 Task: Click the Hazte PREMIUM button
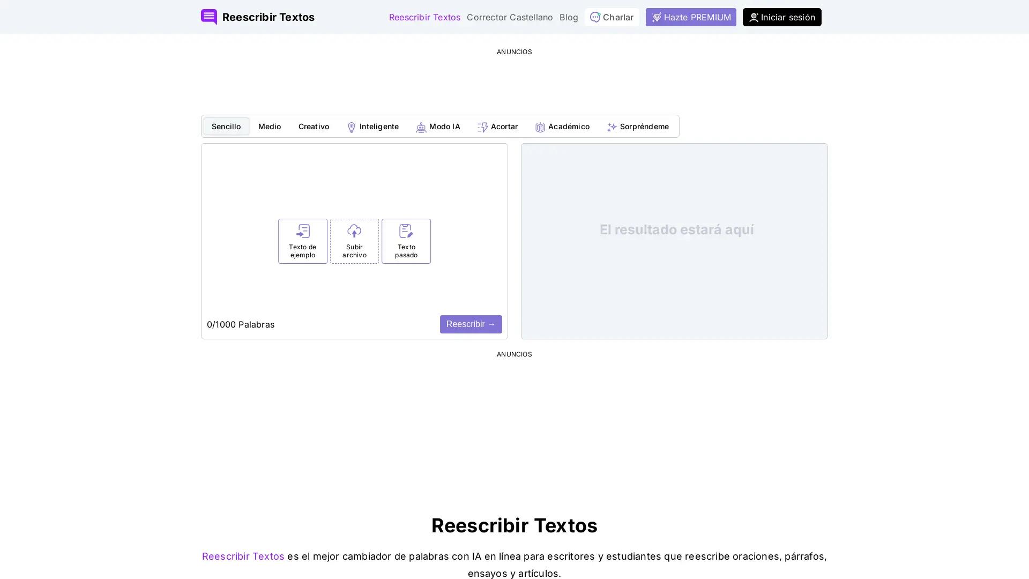point(691,17)
